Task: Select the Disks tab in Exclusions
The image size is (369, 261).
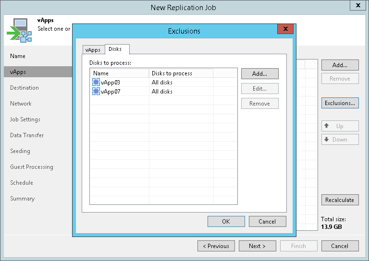Action: 117,49
